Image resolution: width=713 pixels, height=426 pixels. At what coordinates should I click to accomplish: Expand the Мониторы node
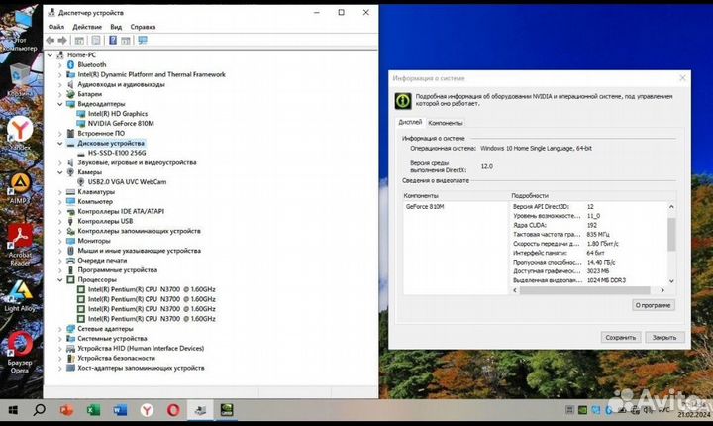pos(60,241)
